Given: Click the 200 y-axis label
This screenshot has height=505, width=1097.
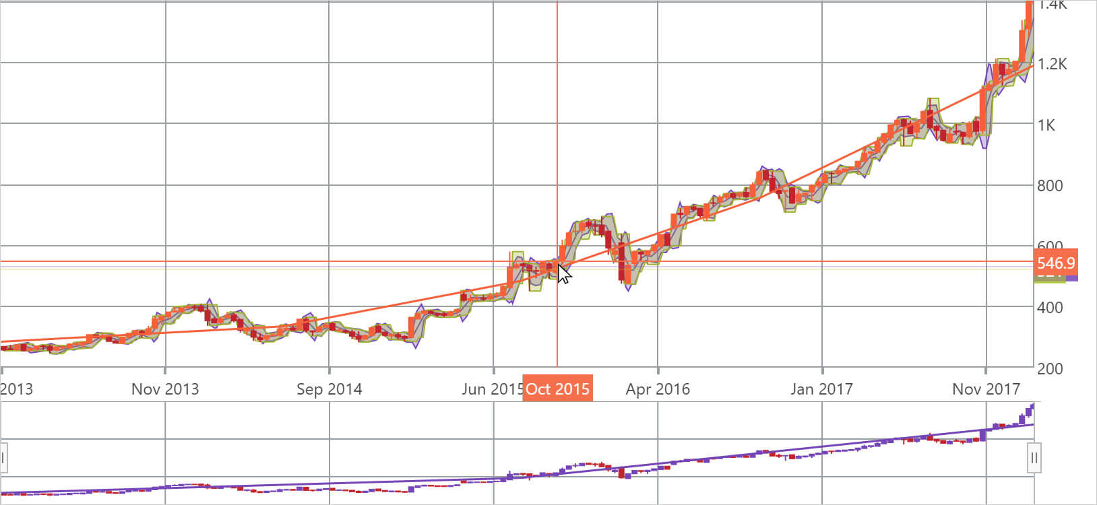Looking at the screenshot, I should pyautogui.click(x=1050, y=368).
